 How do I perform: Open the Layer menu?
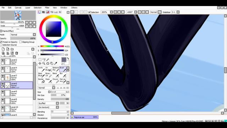pyautogui.click(x=28, y=8)
